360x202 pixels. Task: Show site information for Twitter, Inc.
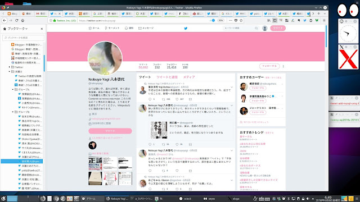point(63,20)
